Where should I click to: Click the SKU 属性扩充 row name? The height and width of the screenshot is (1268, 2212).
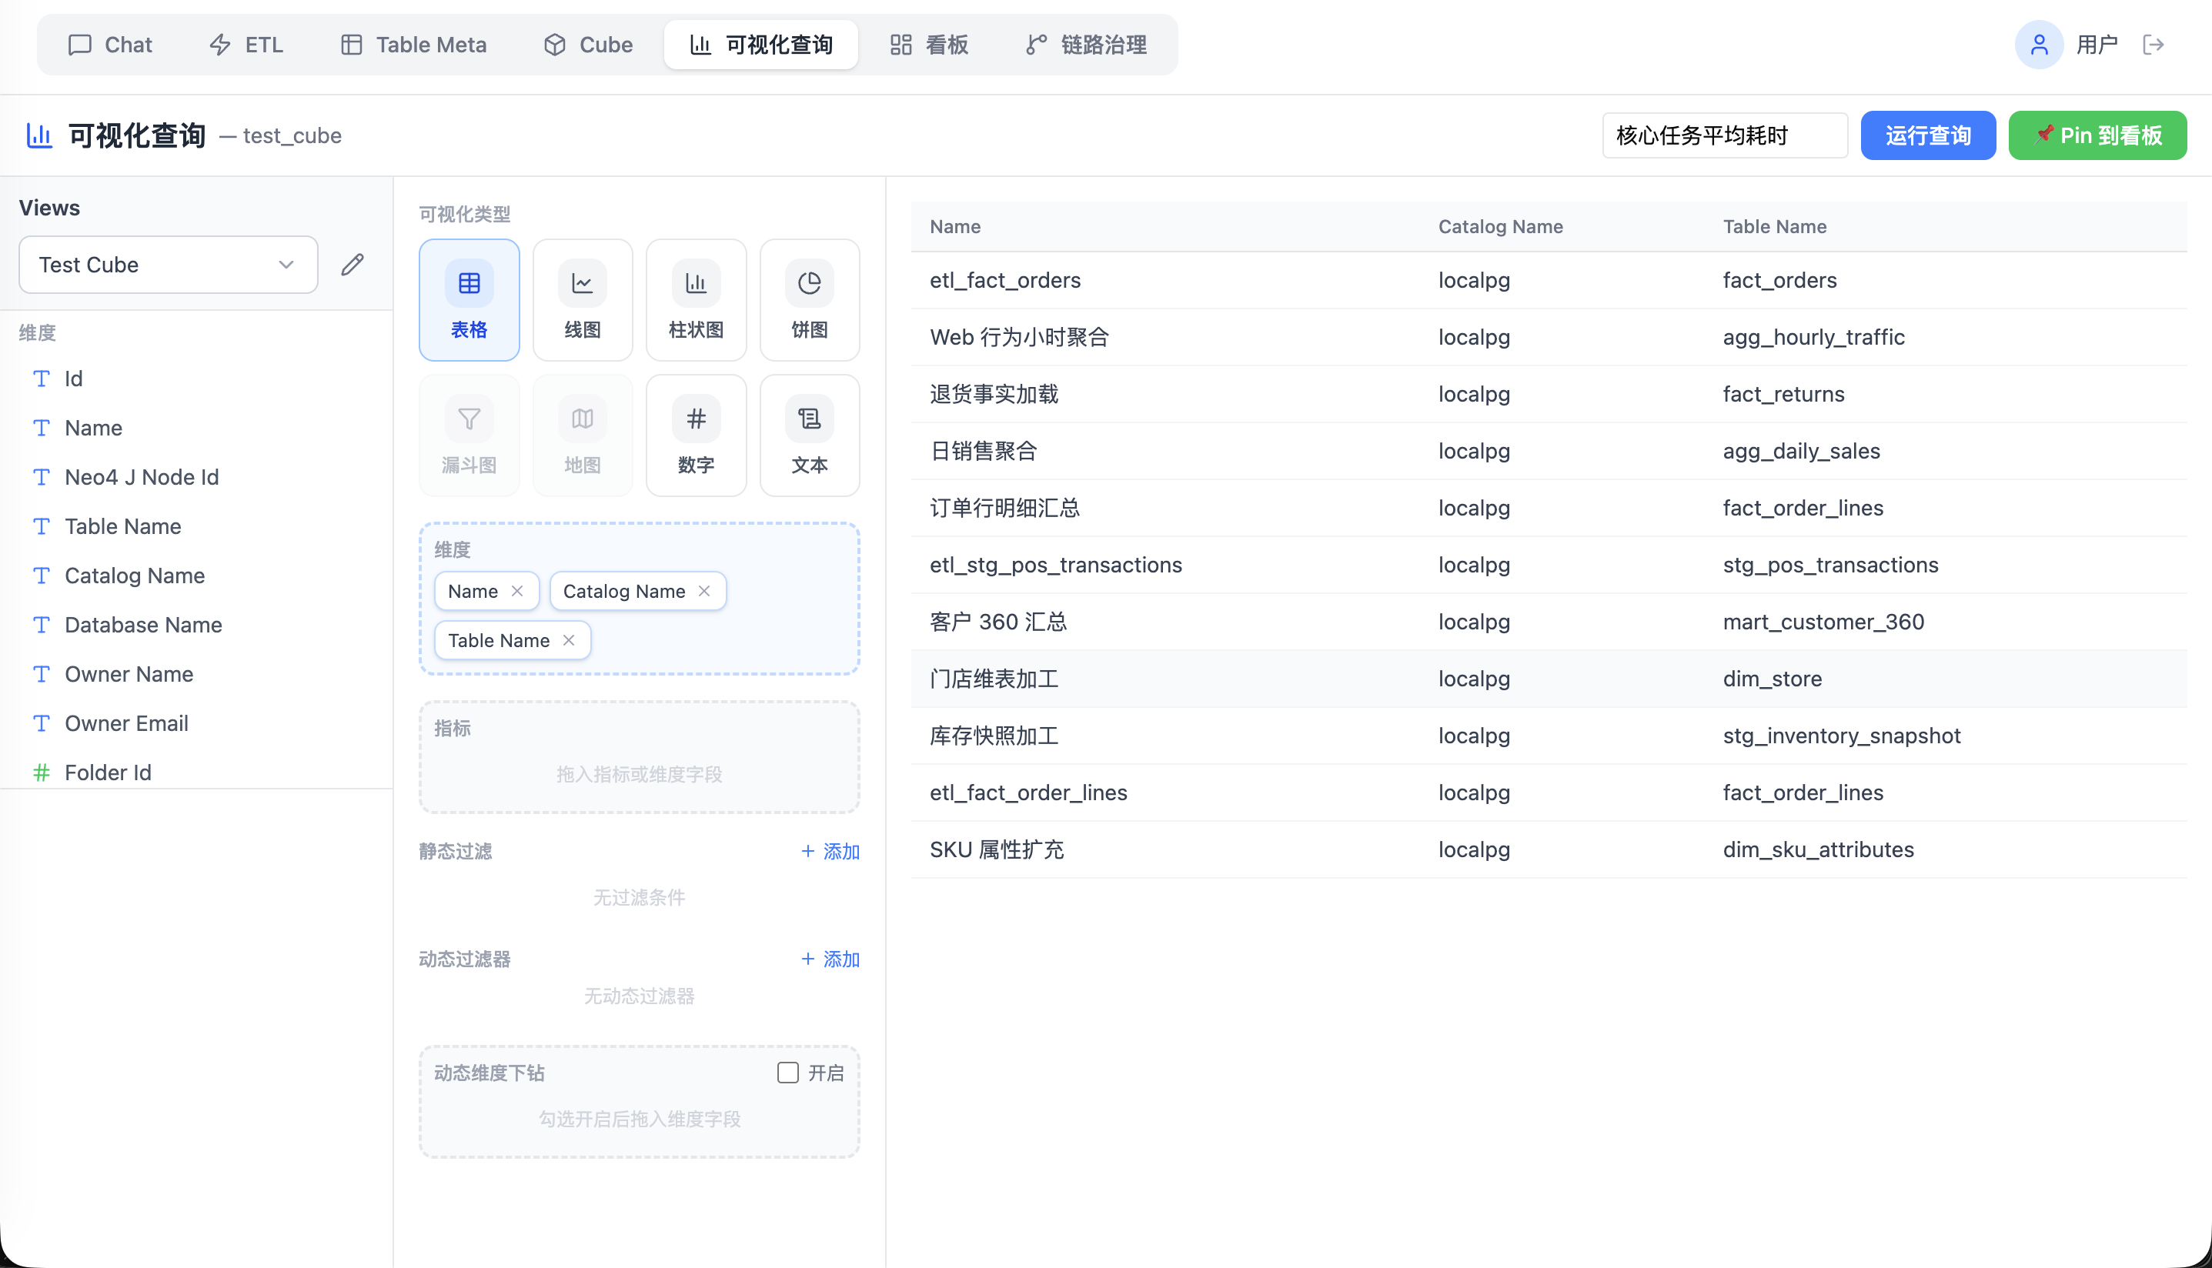(996, 849)
